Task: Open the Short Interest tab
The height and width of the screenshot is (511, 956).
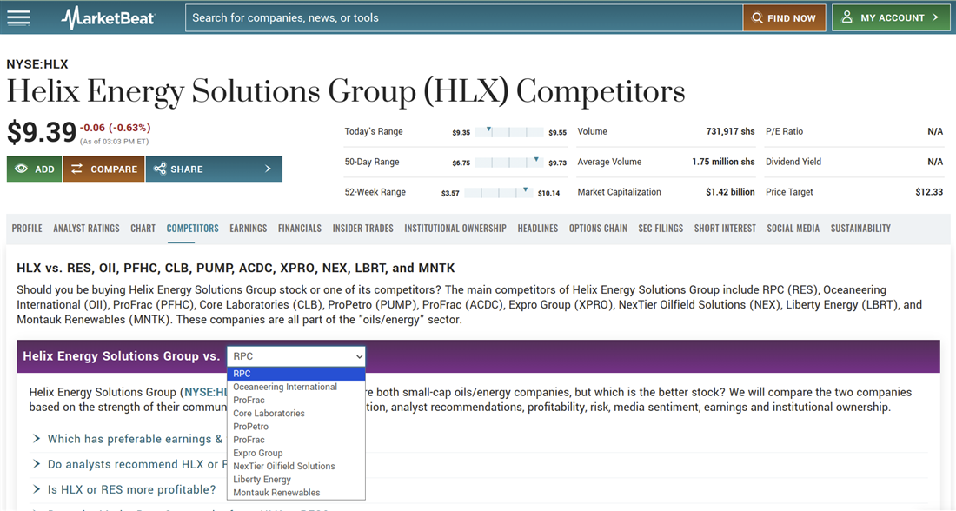Action: point(725,229)
